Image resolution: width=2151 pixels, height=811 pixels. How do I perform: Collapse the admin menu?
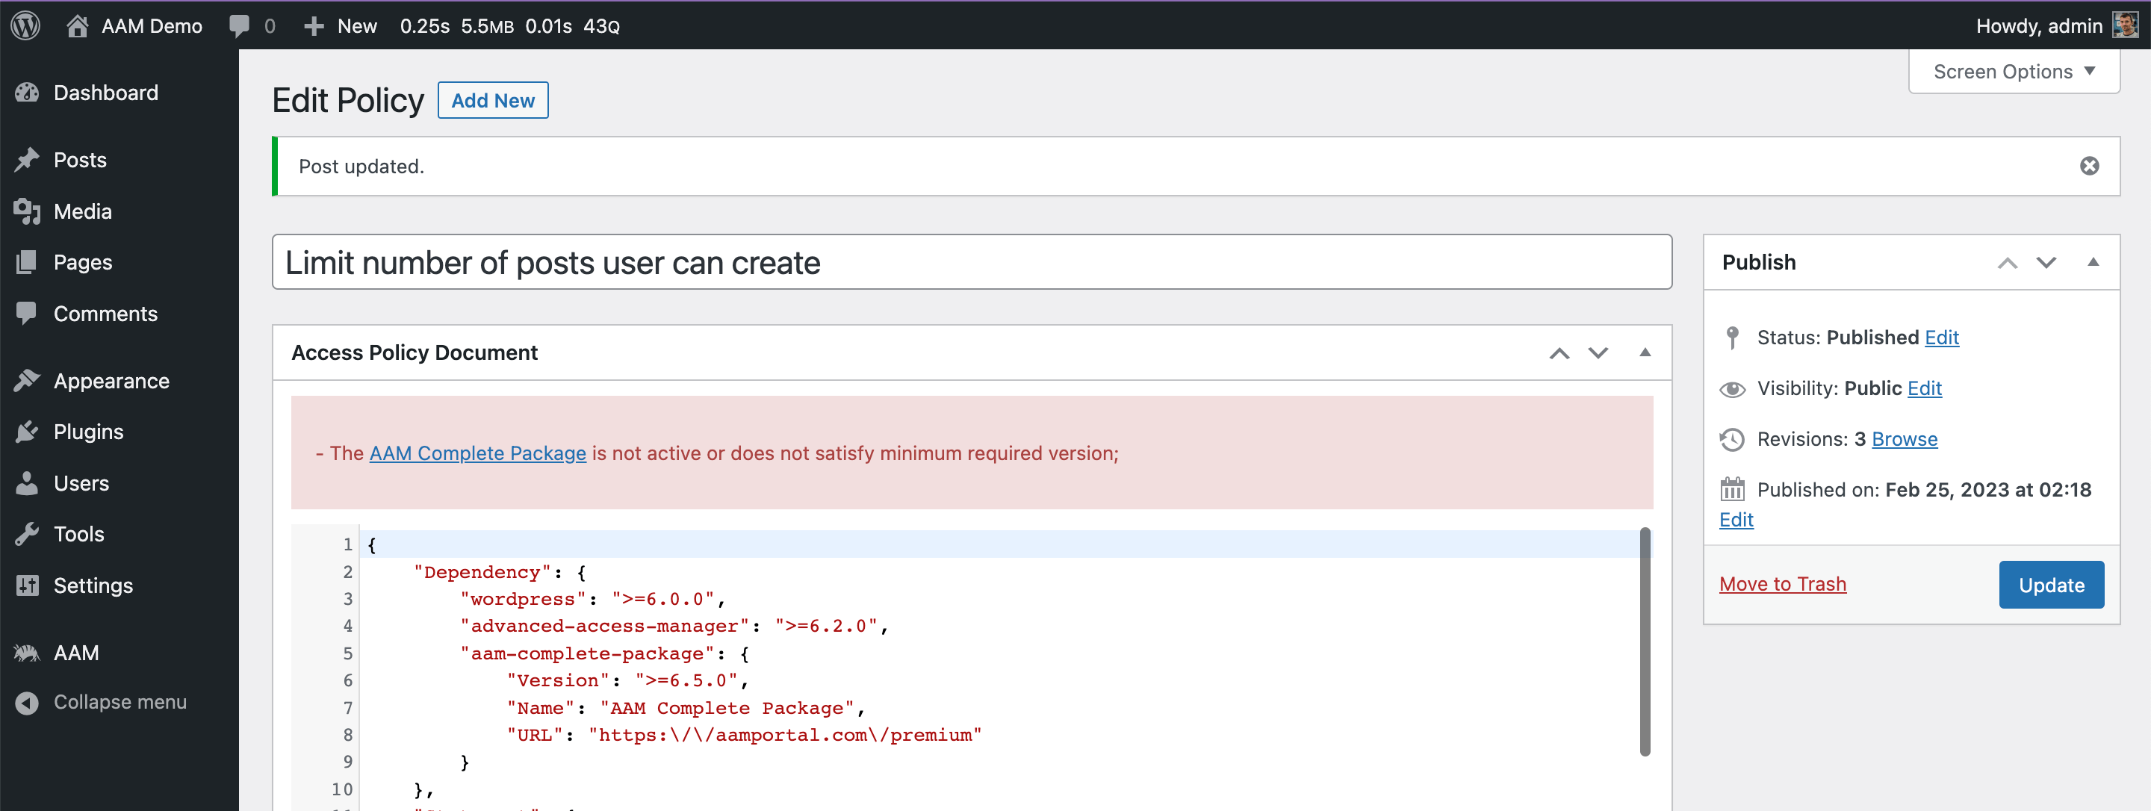coord(119,703)
